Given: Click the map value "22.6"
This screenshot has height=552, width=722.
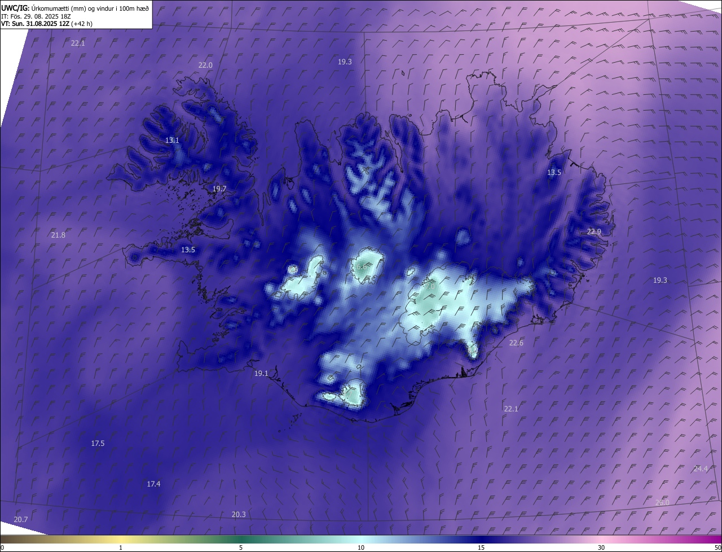Looking at the screenshot, I should click(x=516, y=343).
